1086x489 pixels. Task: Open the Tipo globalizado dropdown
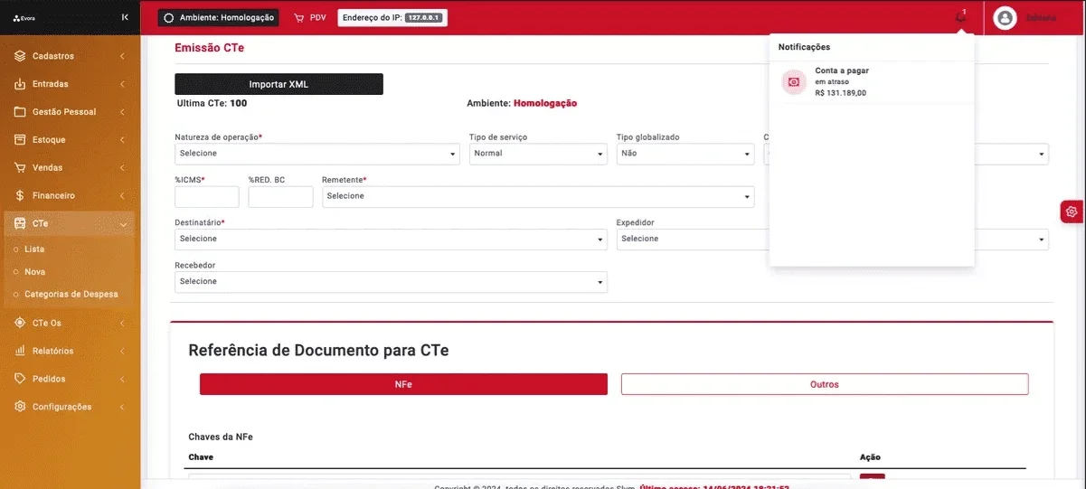pyautogui.click(x=685, y=154)
